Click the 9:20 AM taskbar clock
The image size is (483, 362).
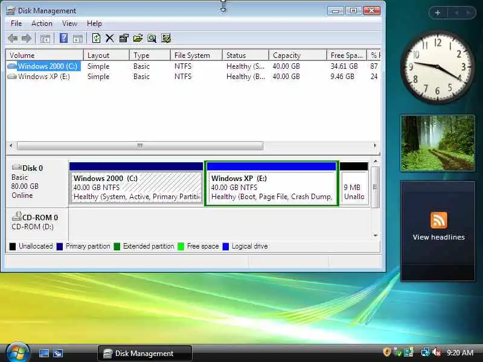(460, 352)
